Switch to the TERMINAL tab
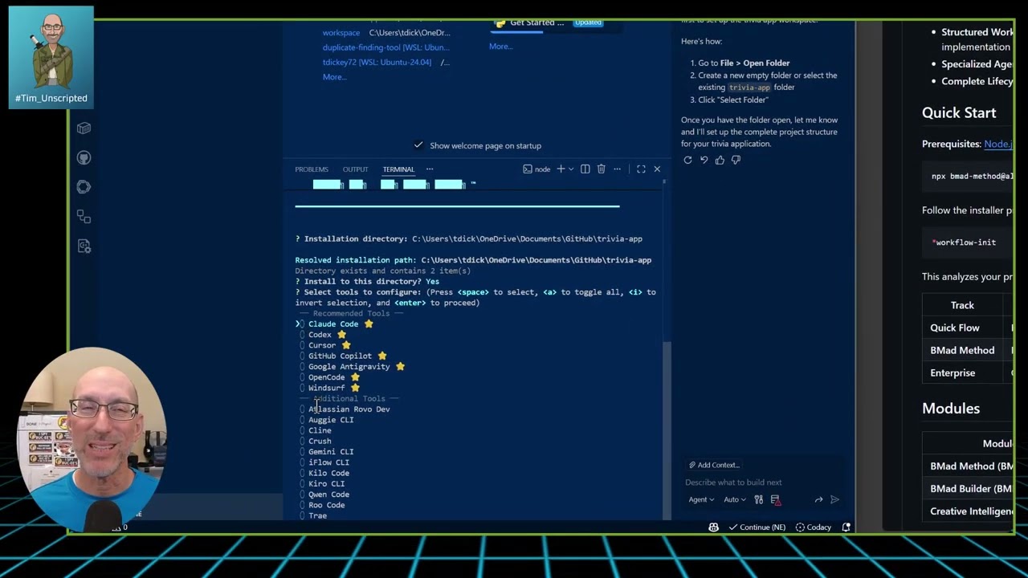The height and width of the screenshot is (578, 1028). 398,169
